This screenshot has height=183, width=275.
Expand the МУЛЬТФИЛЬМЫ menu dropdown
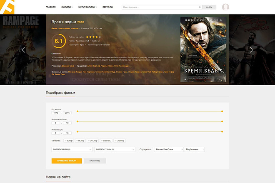[x=87, y=7]
